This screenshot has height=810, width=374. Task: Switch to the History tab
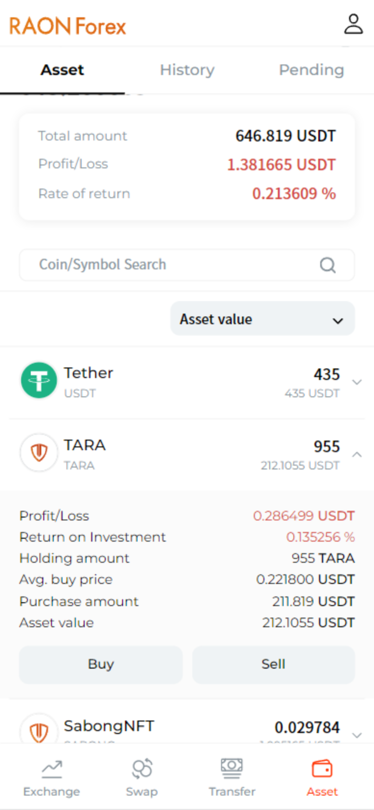pyautogui.click(x=187, y=70)
